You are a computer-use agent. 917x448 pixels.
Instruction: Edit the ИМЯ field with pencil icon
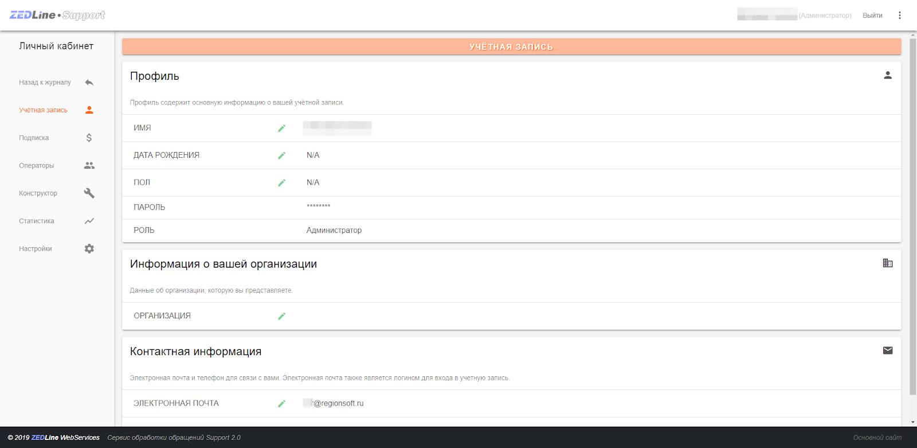(x=281, y=128)
